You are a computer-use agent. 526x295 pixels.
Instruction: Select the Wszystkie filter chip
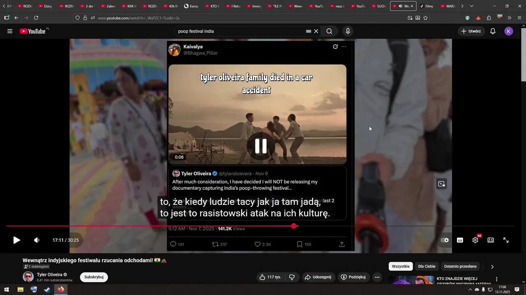(x=401, y=266)
